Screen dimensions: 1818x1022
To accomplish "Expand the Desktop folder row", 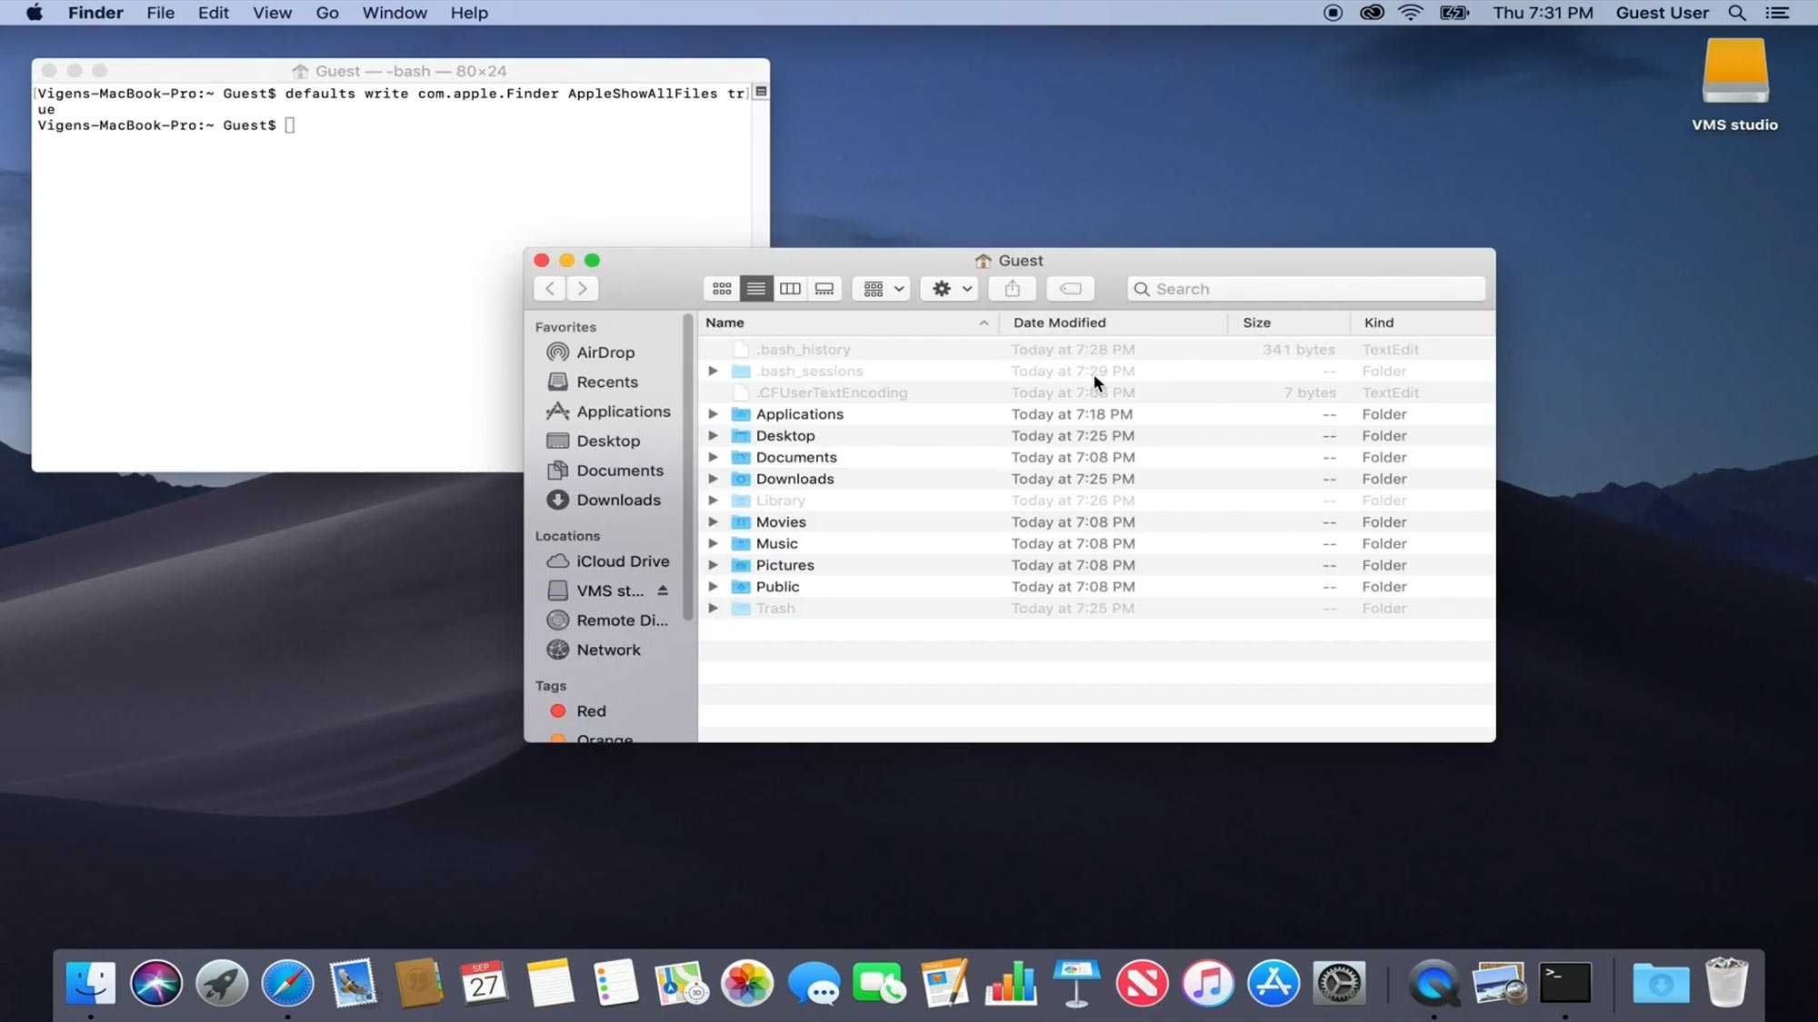I will pos(714,436).
